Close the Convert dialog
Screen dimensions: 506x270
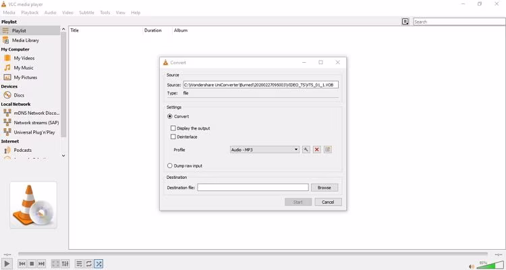click(x=337, y=62)
